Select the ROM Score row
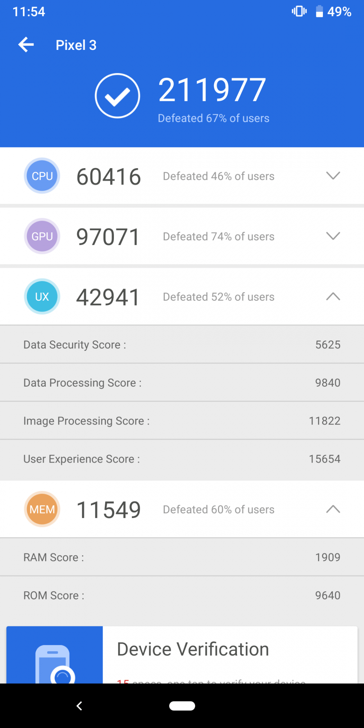Screen dimensions: 364x728 (182, 596)
